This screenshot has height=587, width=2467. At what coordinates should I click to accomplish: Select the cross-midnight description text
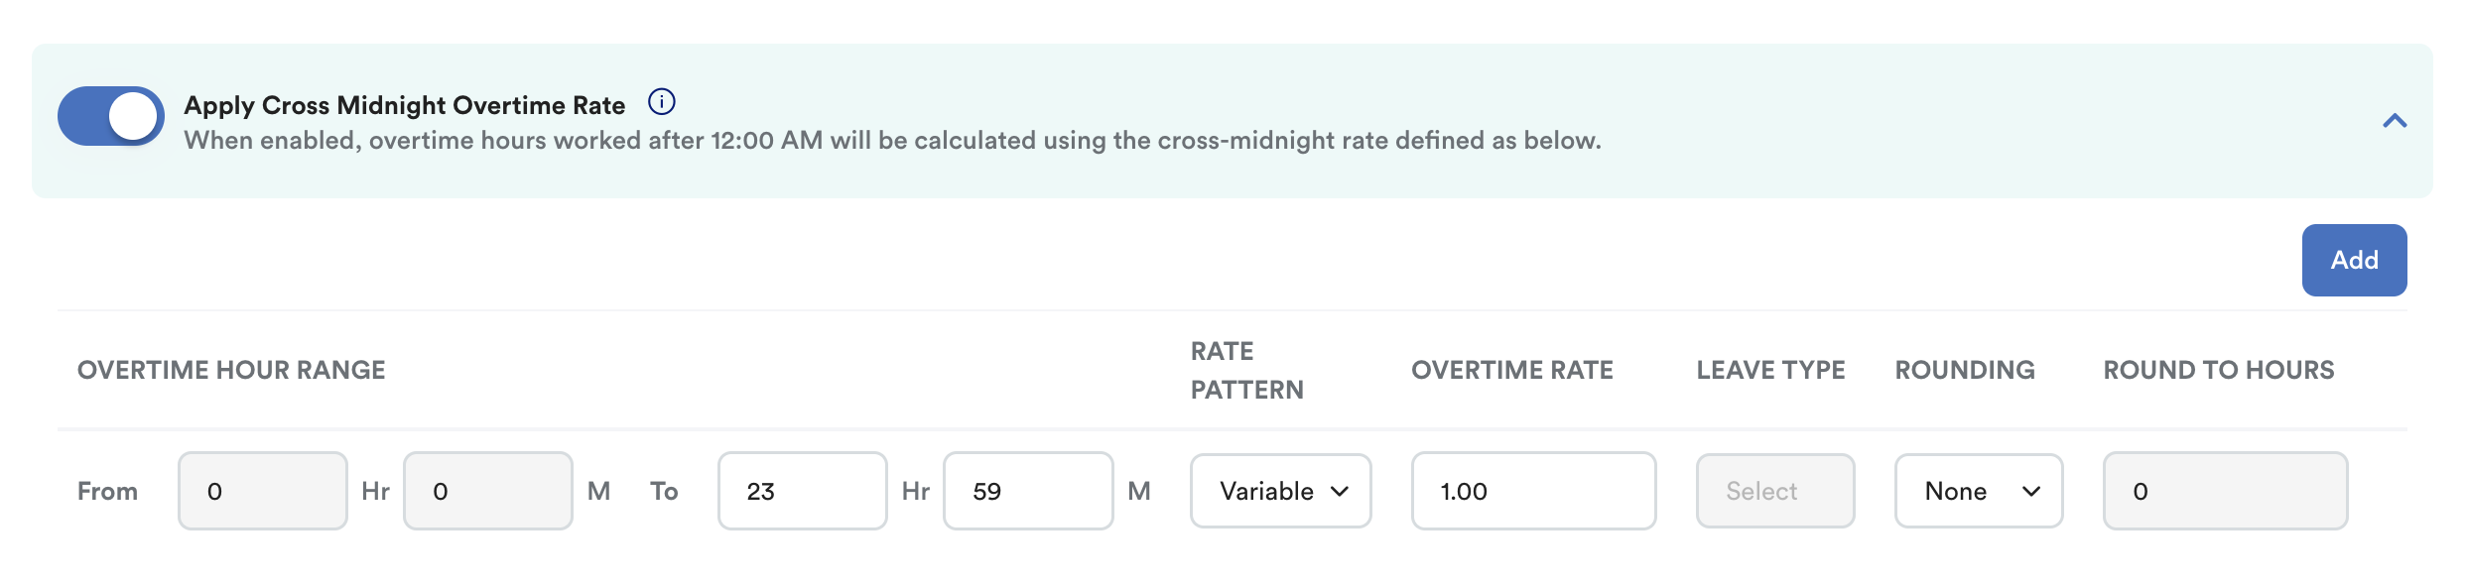pos(893,141)
